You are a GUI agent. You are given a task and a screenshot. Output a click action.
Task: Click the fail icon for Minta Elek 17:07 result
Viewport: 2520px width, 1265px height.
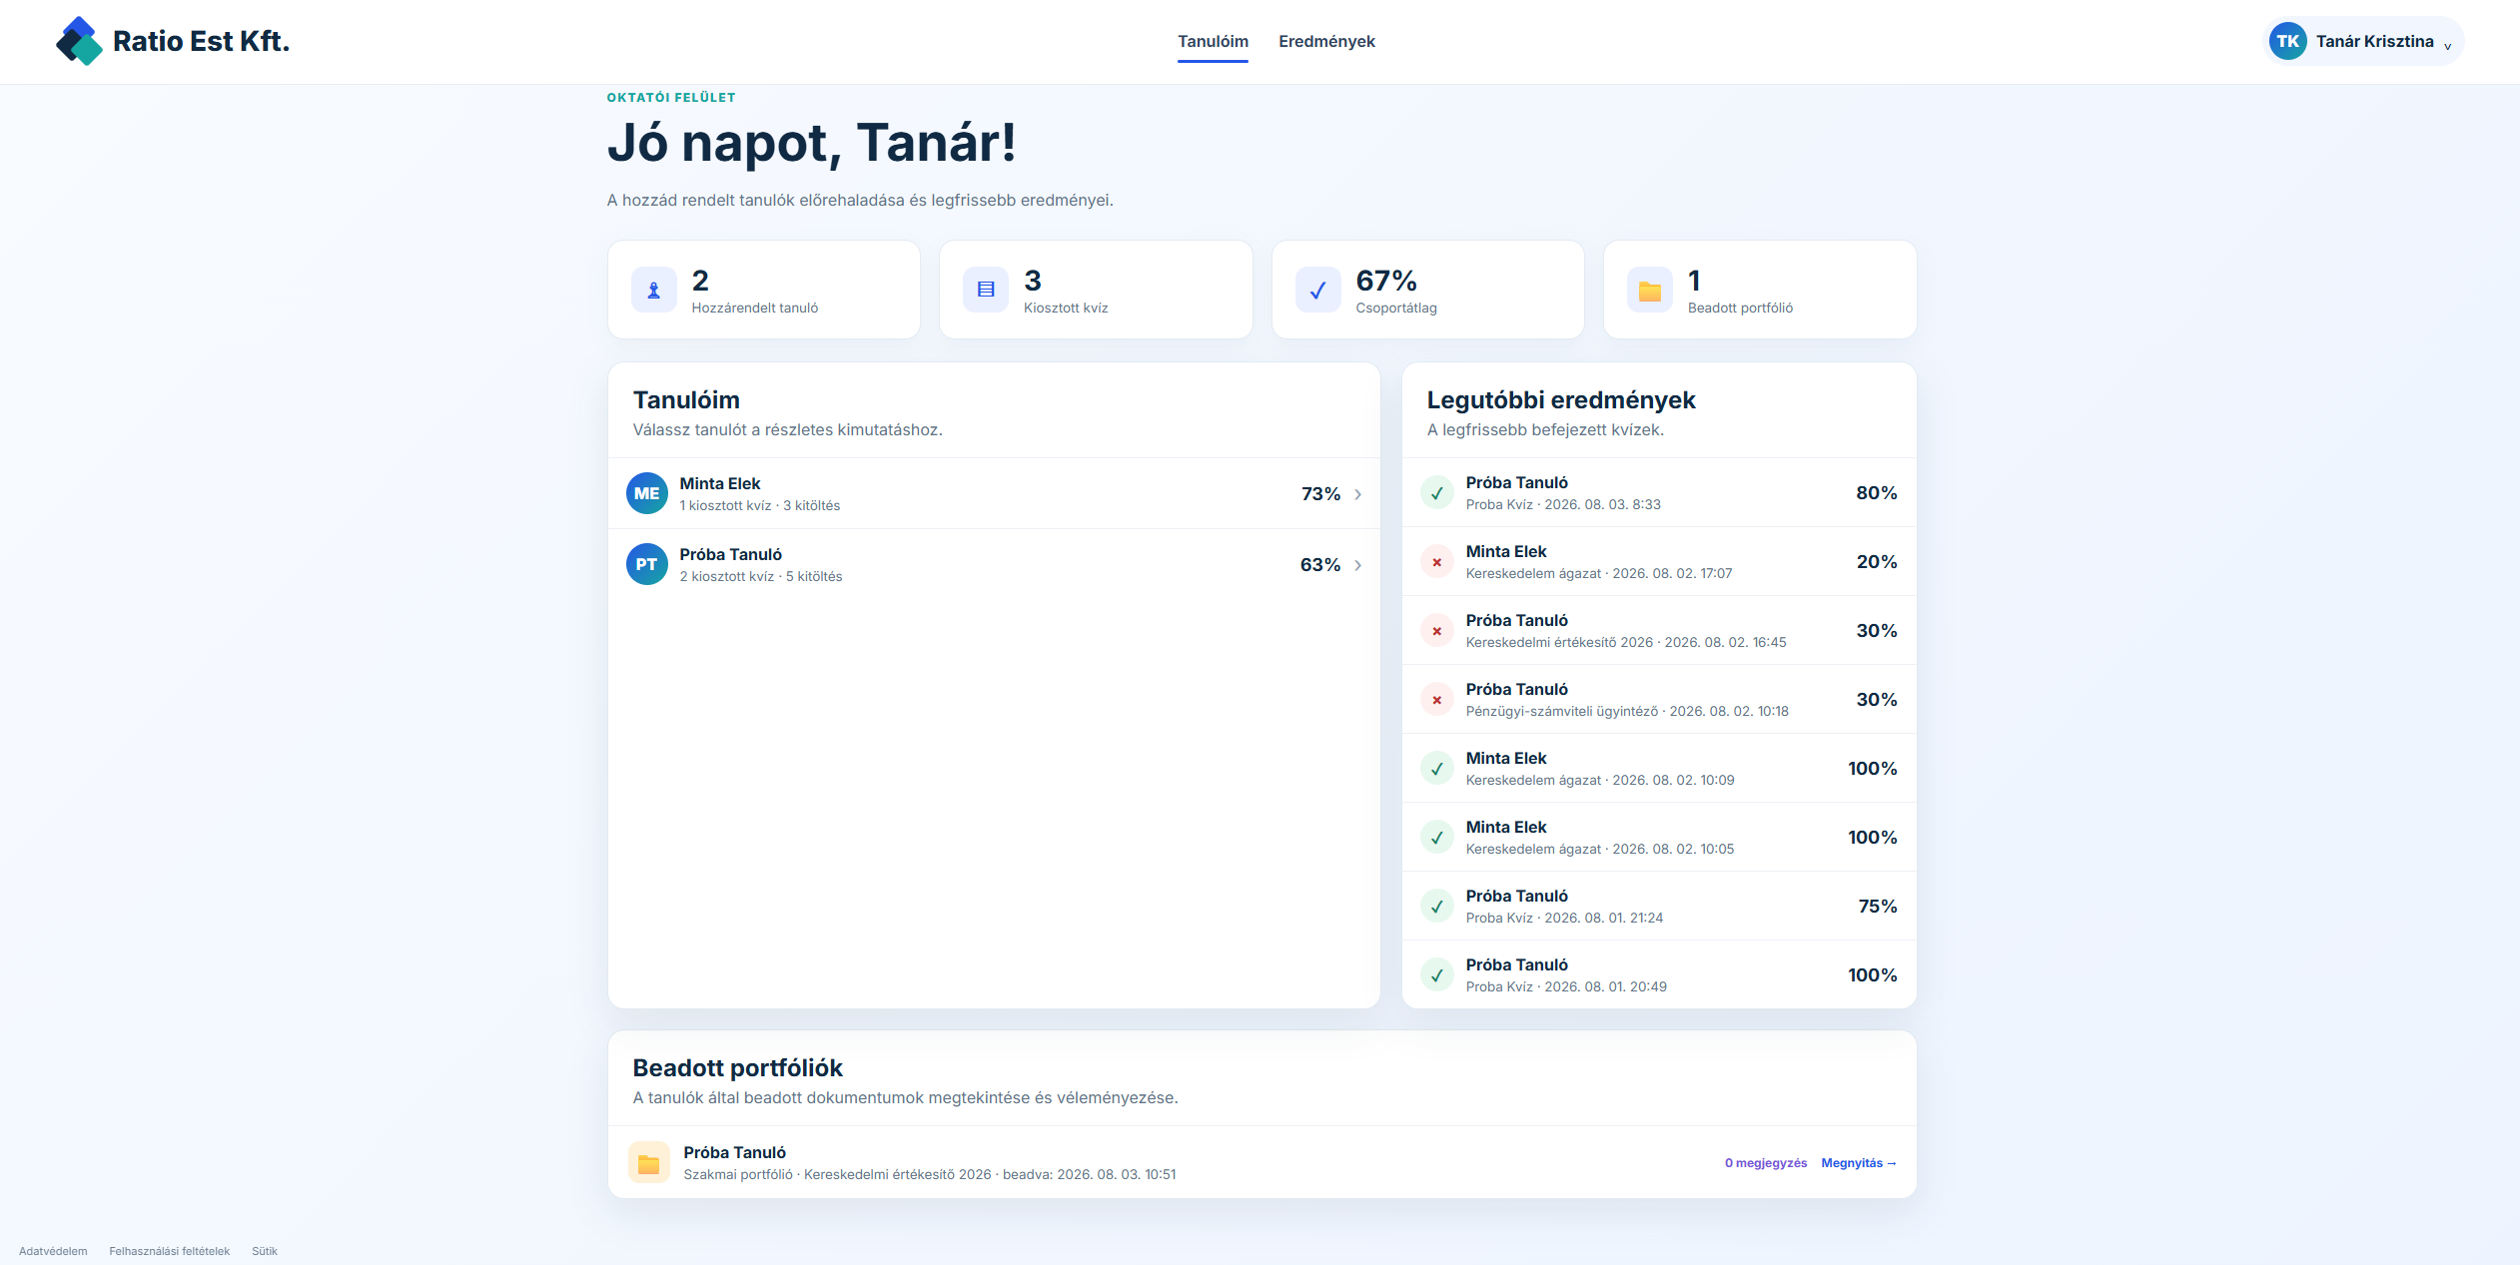tap(1437, 561)
